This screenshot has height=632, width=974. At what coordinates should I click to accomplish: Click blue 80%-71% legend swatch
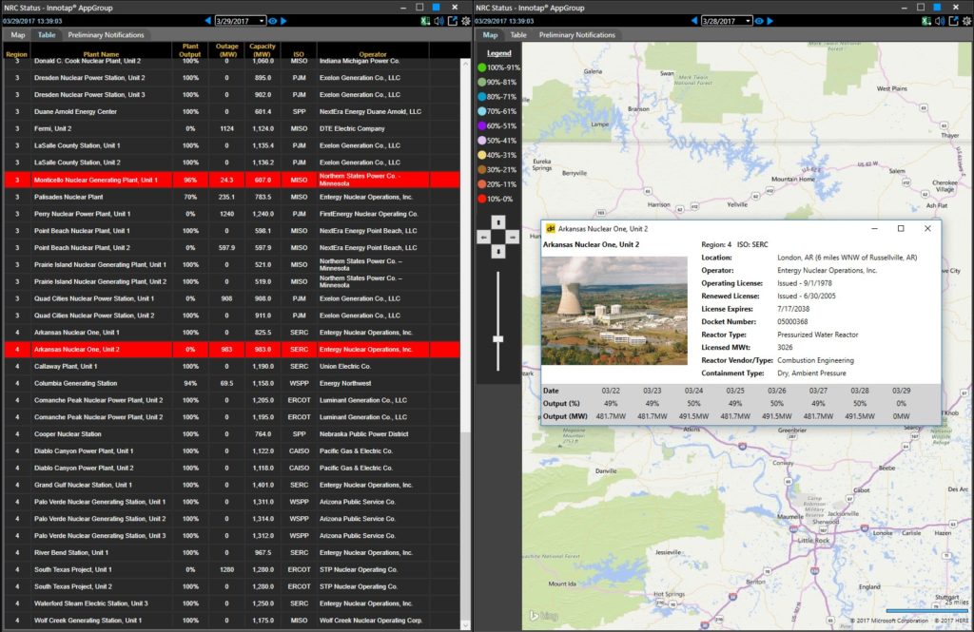point(482,97)
